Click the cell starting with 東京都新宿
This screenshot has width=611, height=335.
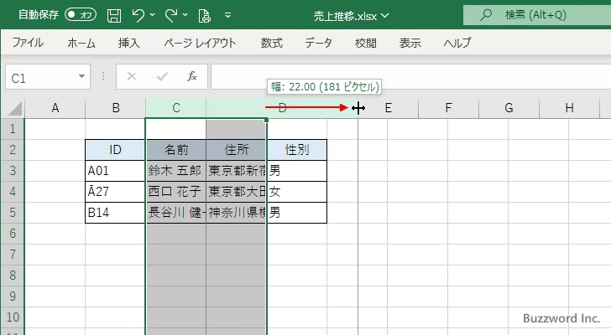coord(236,171)
